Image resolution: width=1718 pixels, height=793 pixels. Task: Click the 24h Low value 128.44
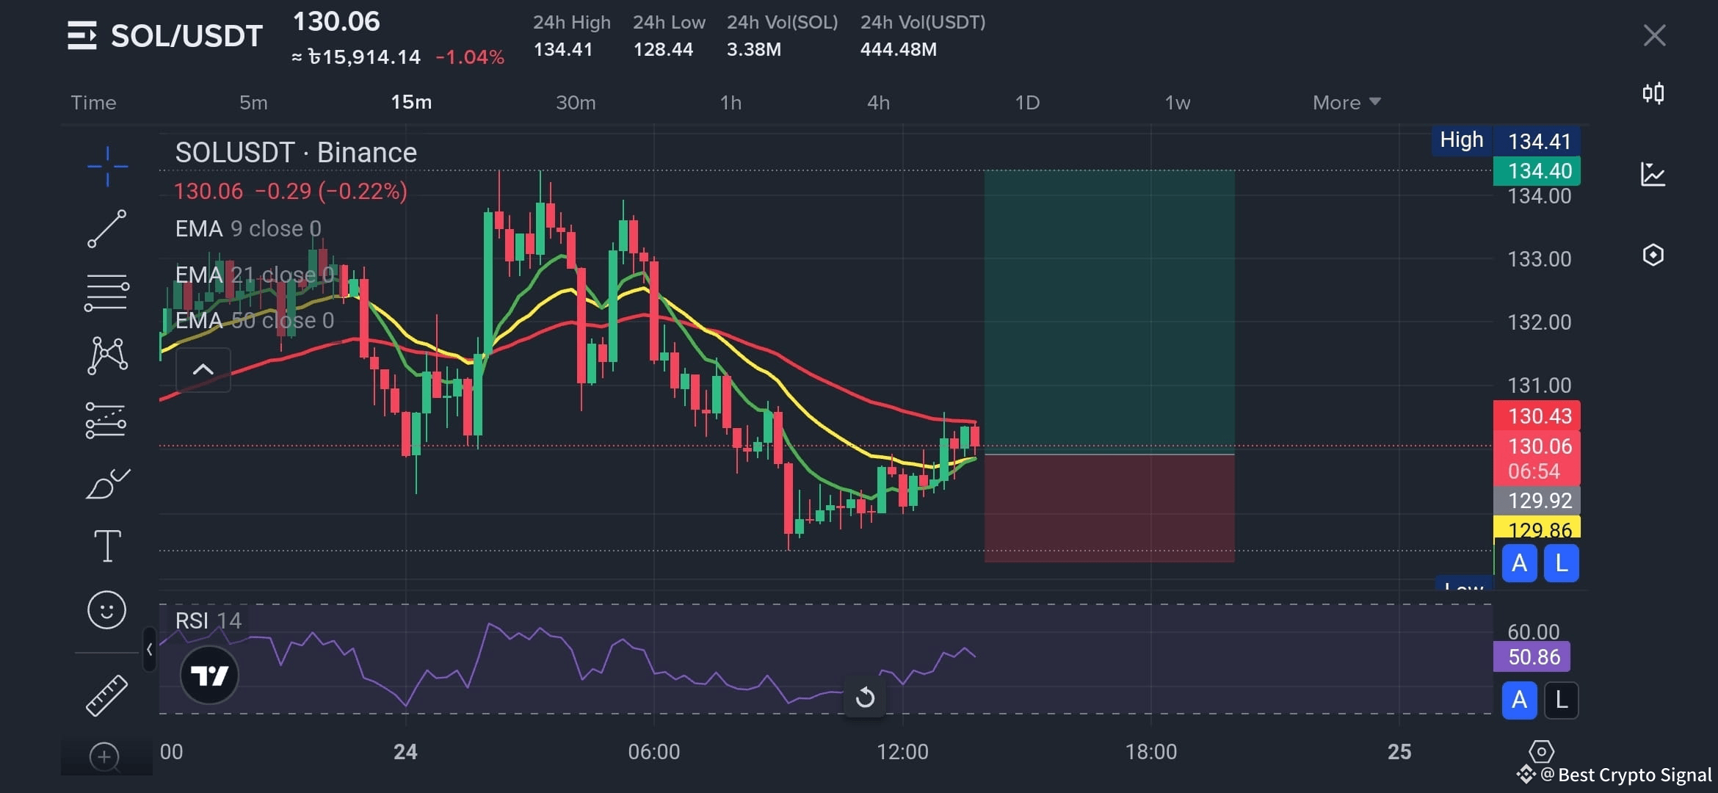pyautogui.click(x=663, y=49)
